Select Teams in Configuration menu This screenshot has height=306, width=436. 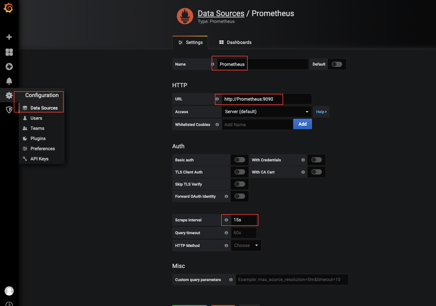42,128
